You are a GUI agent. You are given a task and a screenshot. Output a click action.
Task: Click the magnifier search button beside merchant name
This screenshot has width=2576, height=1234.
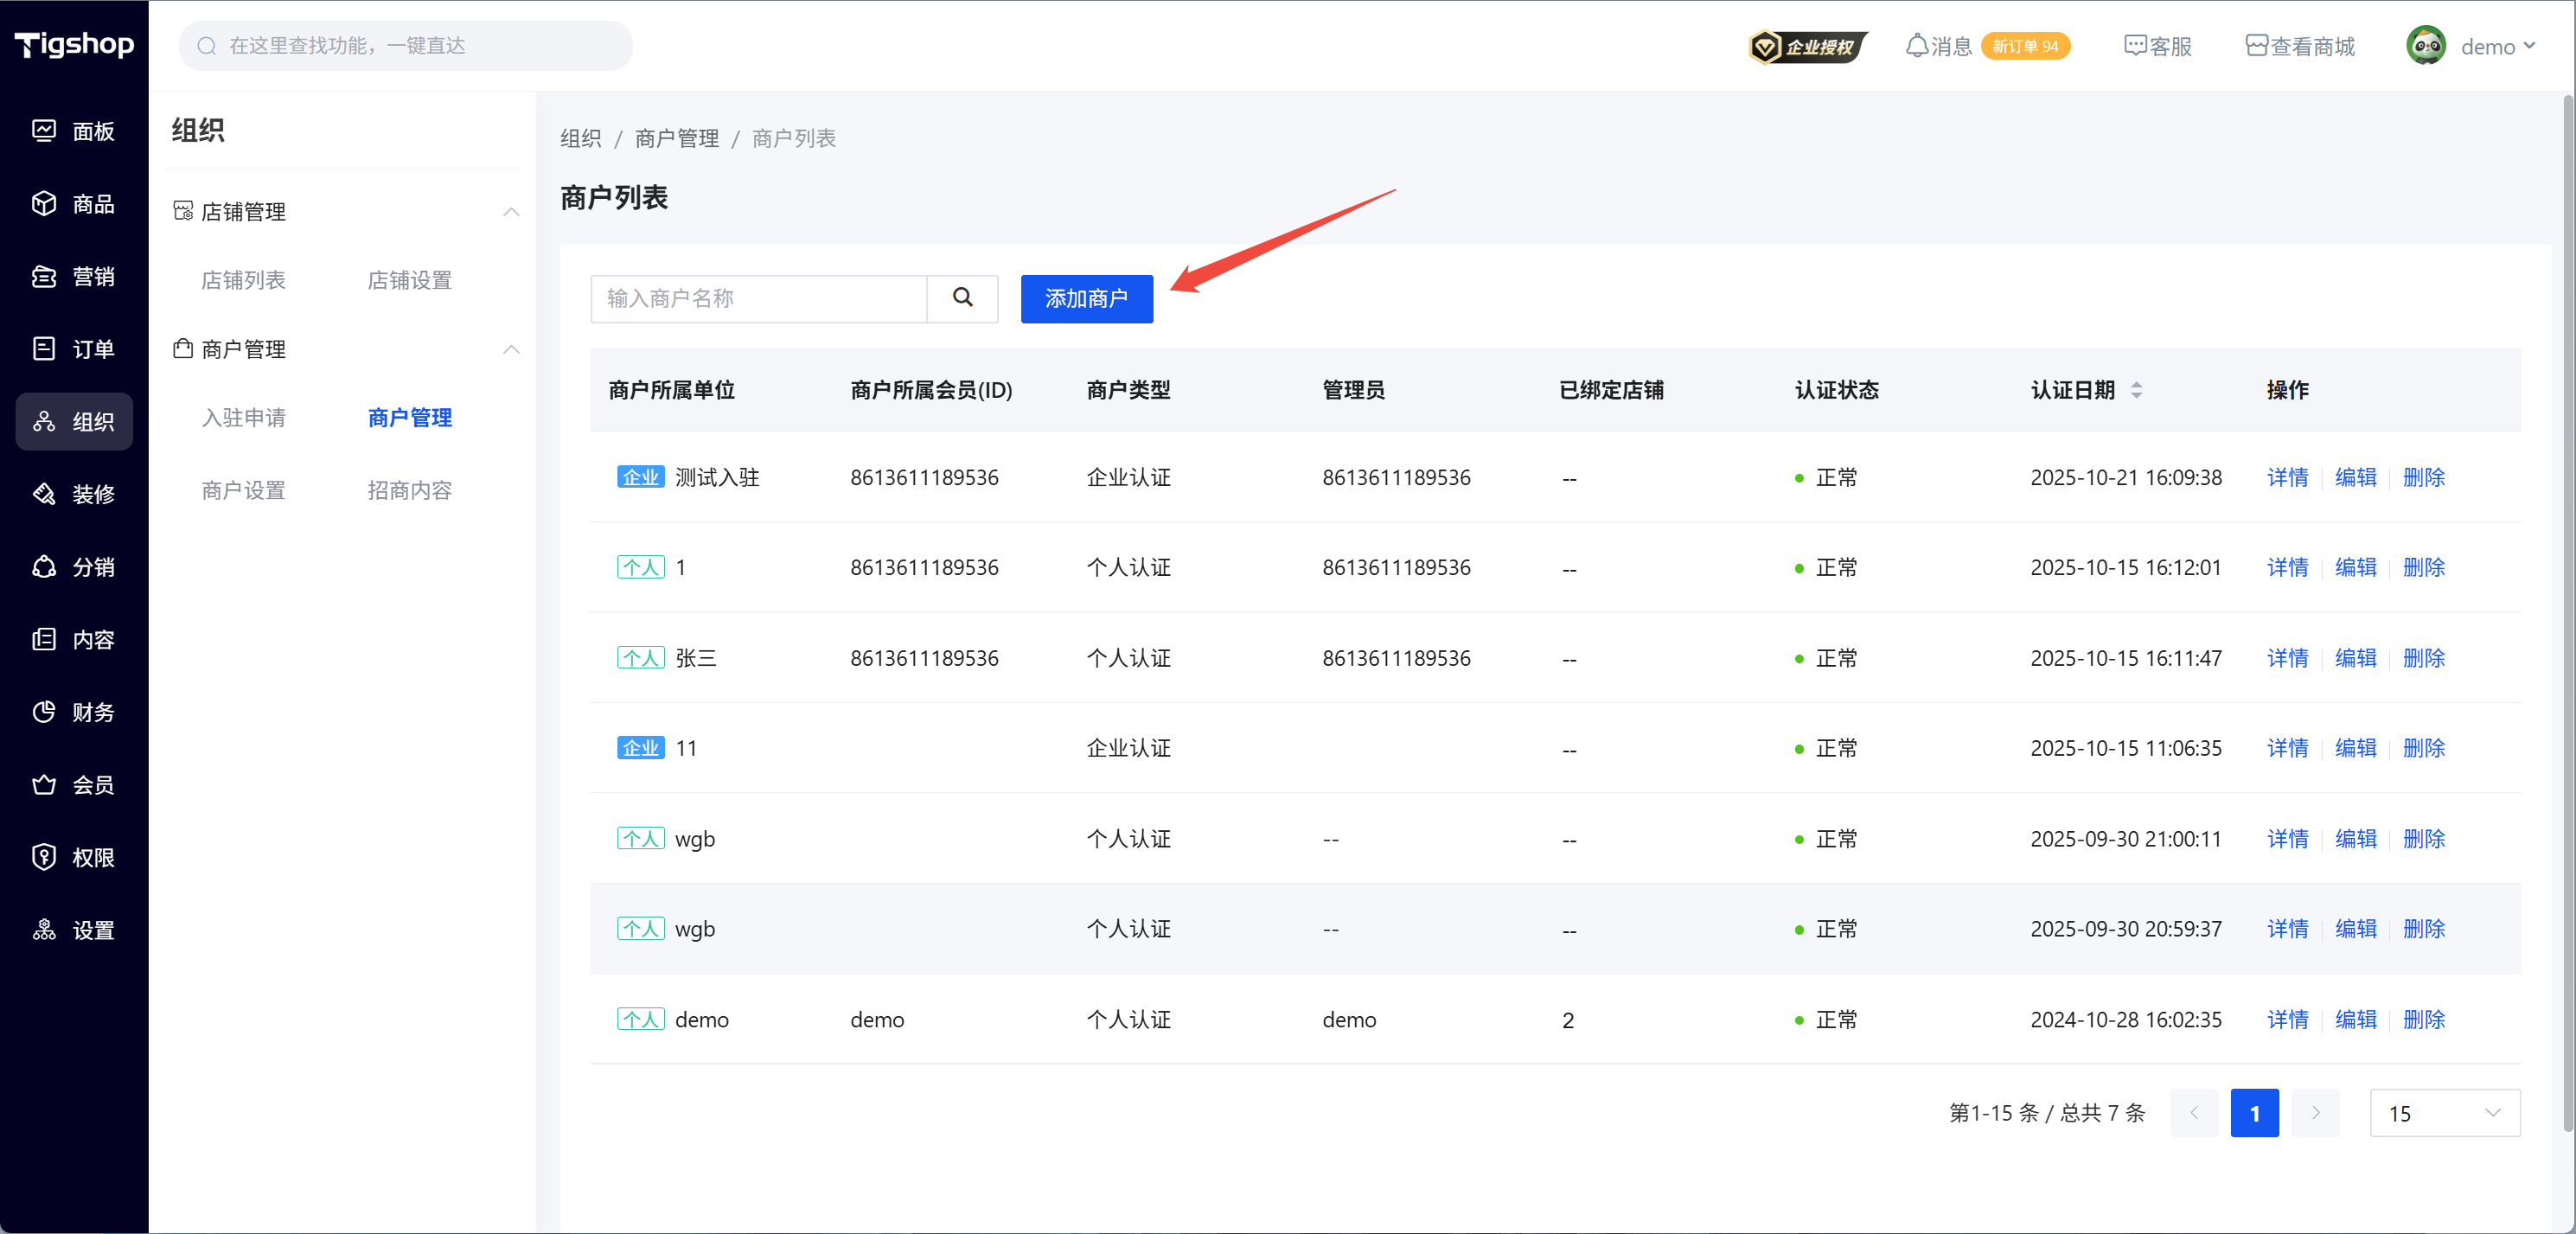[962, 298]
